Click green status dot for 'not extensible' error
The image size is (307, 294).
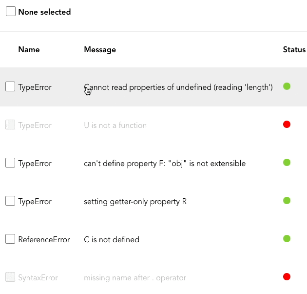click(287, 163)
